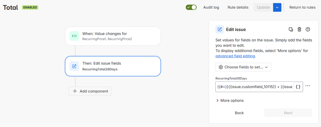Image resolution: width=321 pixels, height=127 pixels.
Task: Select the Value changes trigger icon
Action: (74, 36)
